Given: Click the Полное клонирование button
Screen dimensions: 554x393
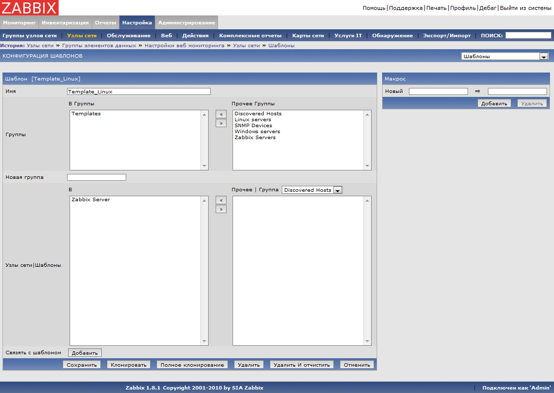Looking at the screenshot, I should coord(192,365).
